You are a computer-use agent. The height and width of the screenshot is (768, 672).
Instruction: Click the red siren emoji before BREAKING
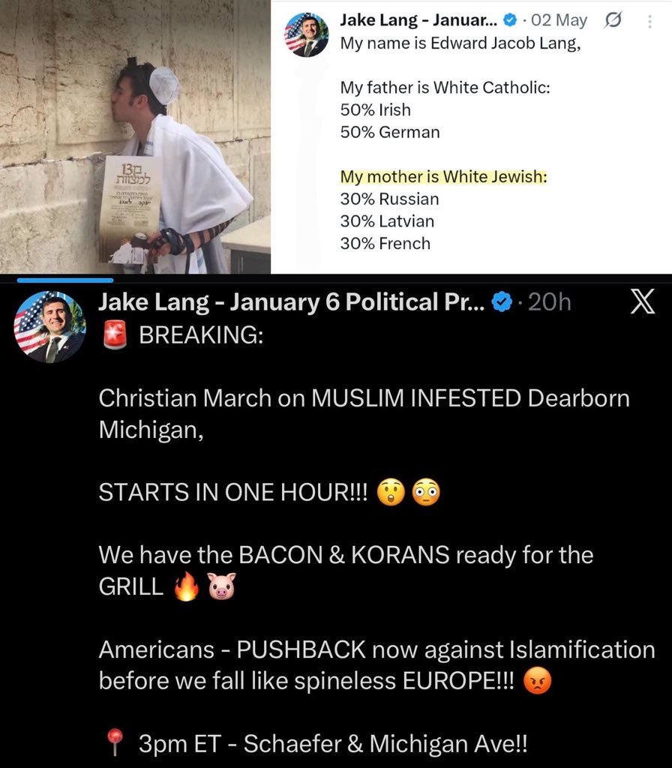coord(115,335)
